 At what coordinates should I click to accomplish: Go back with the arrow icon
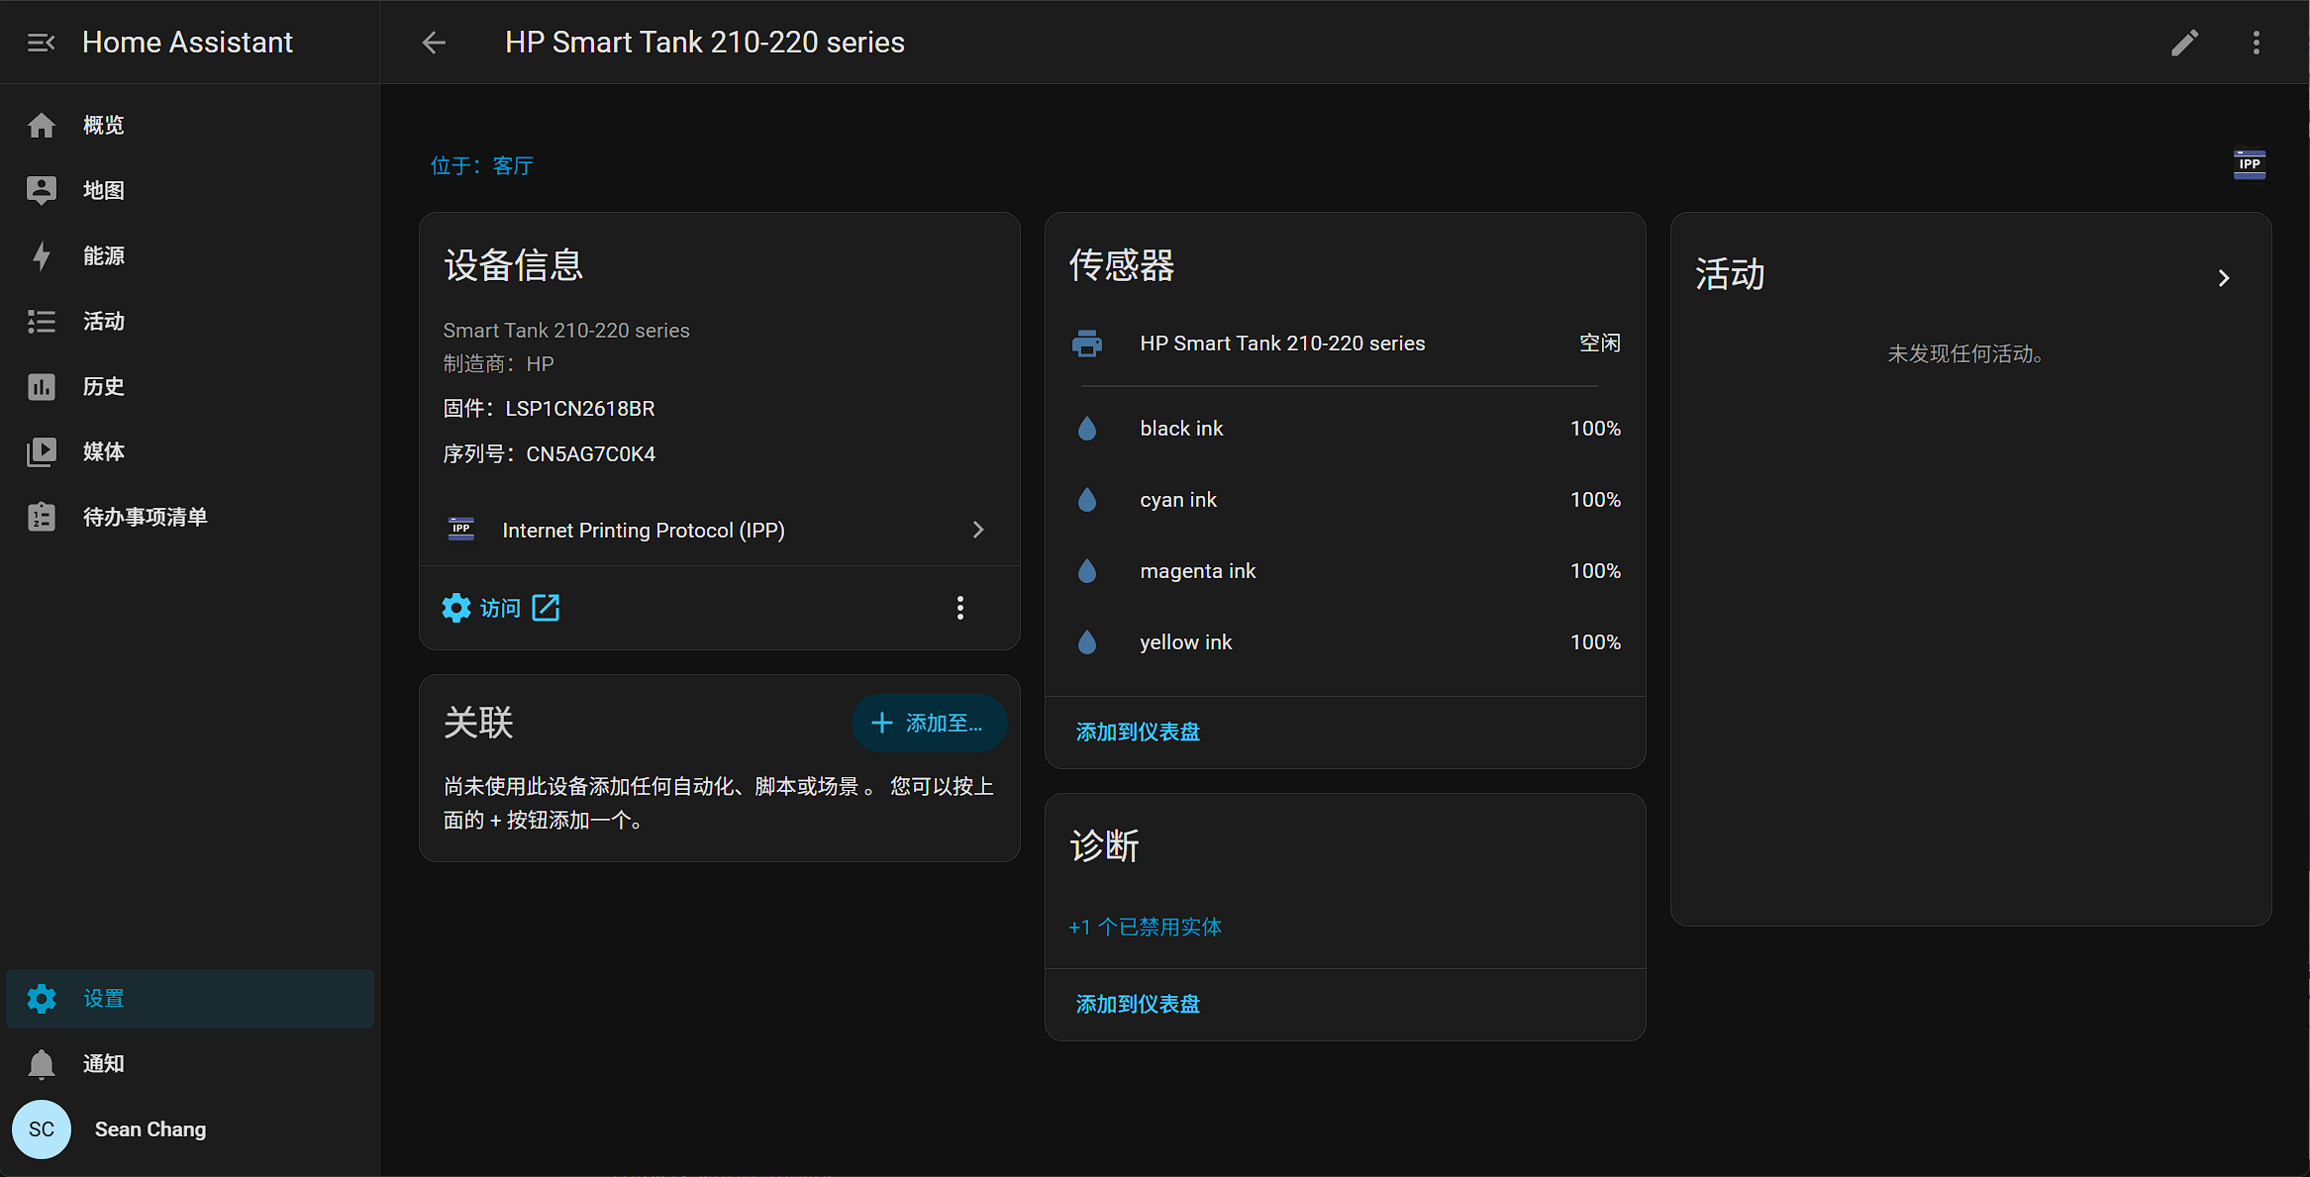coord(434,43)
